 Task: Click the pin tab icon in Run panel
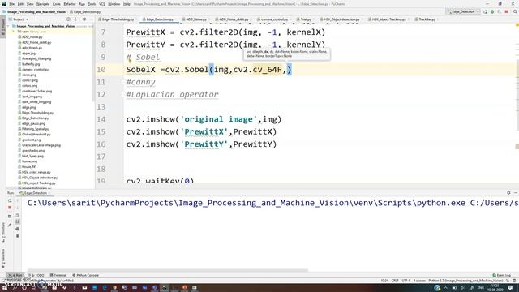click(x=10, y=225)
